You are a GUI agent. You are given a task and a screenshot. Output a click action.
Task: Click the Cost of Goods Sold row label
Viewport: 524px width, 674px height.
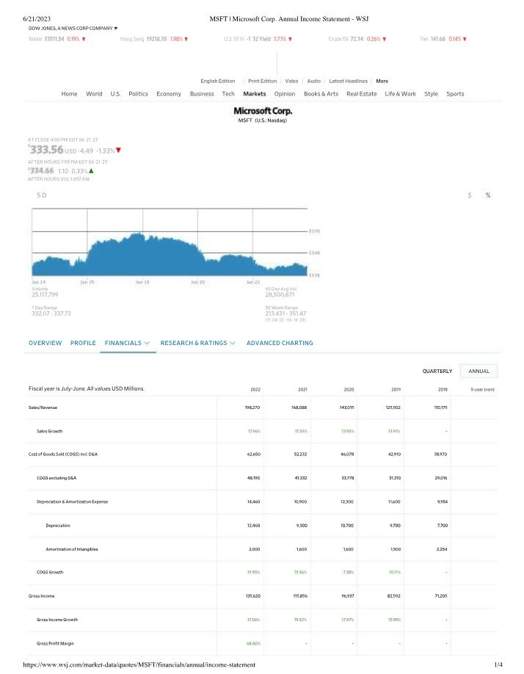click(x=63, y=454)
